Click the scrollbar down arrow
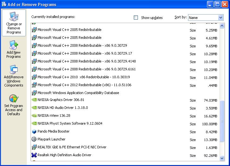 pyautogui.click(x=221, y=158)
